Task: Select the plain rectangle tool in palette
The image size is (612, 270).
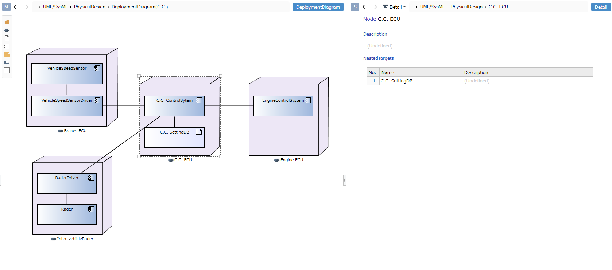Action: [x=7, y=70]
